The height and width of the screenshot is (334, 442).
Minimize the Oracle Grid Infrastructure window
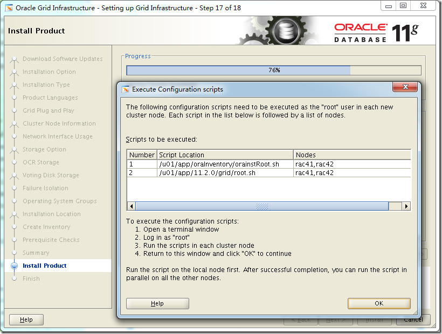[389, 5]
